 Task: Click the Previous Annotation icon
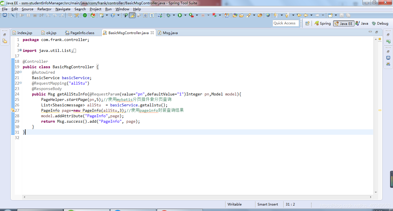pos(287,15)
